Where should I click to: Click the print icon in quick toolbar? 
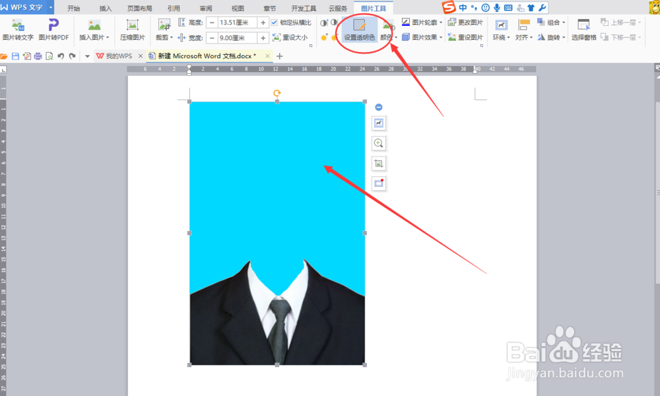(x=38, y=56)
